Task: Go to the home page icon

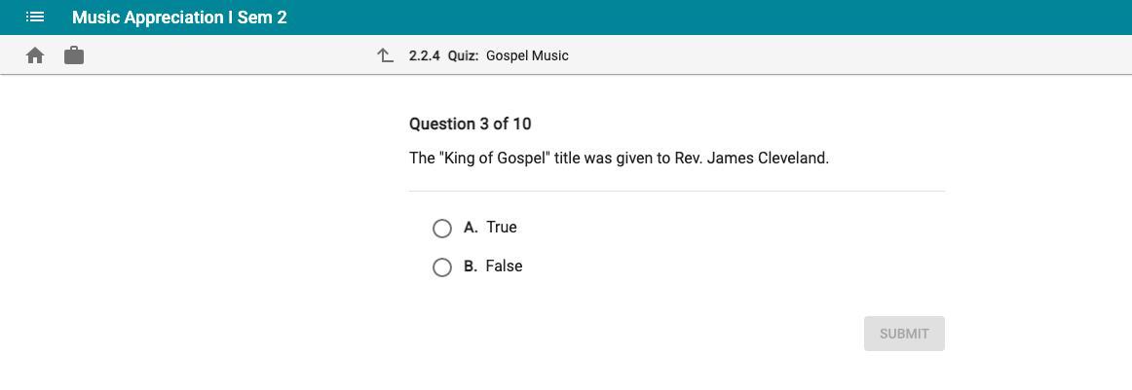Action: tap(35, 55)
